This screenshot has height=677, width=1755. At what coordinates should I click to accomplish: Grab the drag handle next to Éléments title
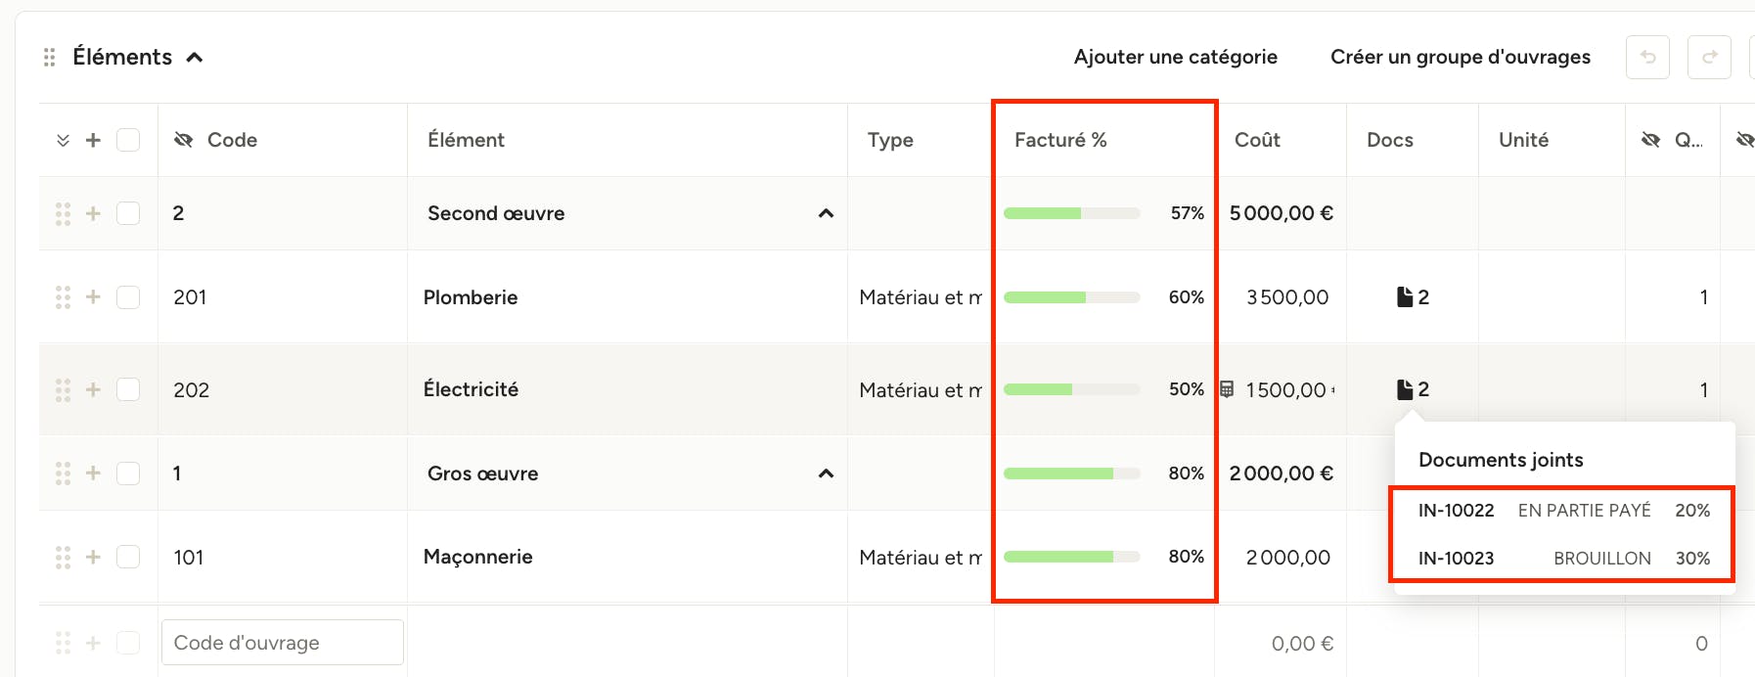point(49,58)
